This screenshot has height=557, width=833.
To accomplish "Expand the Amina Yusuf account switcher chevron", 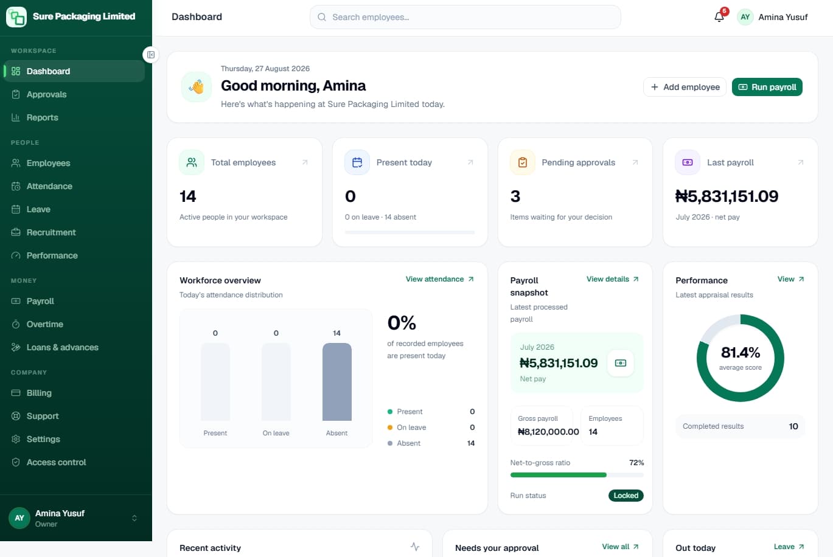I will click(134, 518).
